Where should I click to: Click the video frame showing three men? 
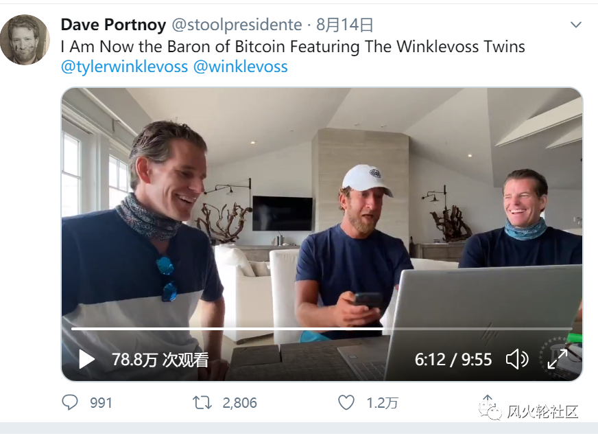coord(322,206)
